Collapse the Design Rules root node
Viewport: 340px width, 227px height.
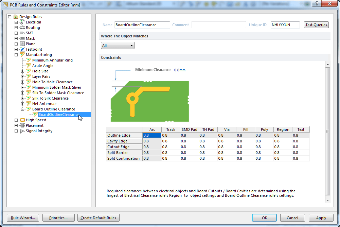pos(10,17)
